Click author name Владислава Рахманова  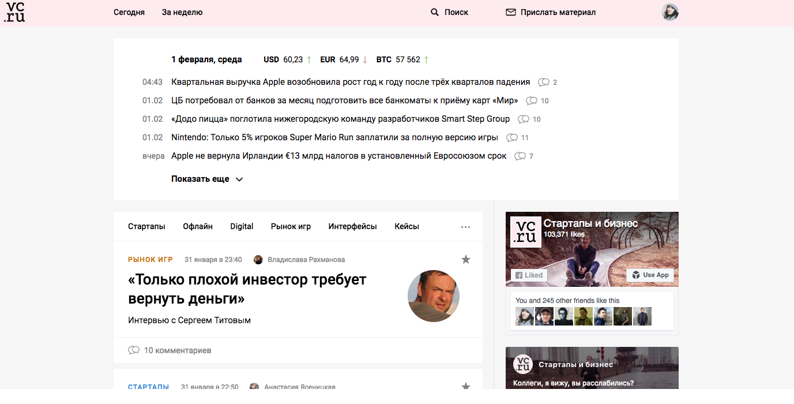point(307,260)
